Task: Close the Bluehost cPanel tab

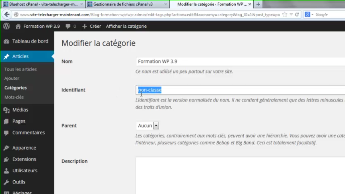Action: coord(82,4)
